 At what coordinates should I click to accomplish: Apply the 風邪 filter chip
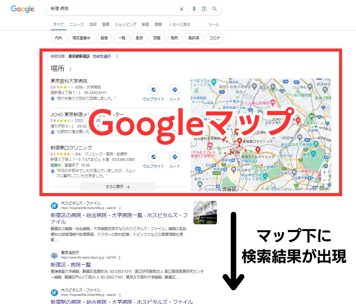tap(139, 38)
